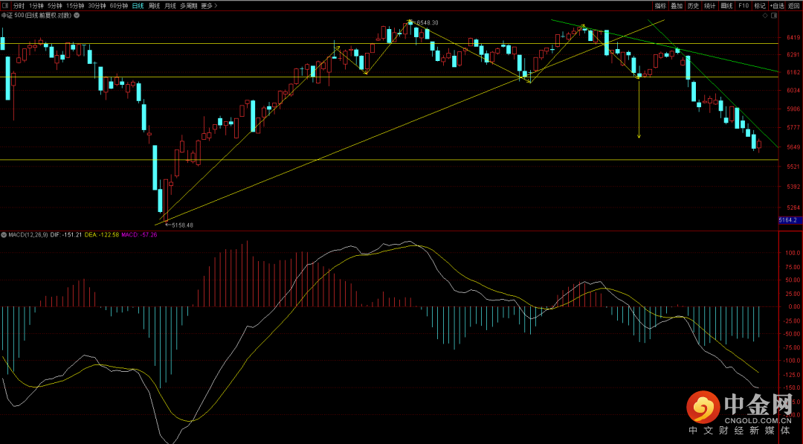Open the 指标 indicators button
The image size is (803, 444).
[661, 6]
